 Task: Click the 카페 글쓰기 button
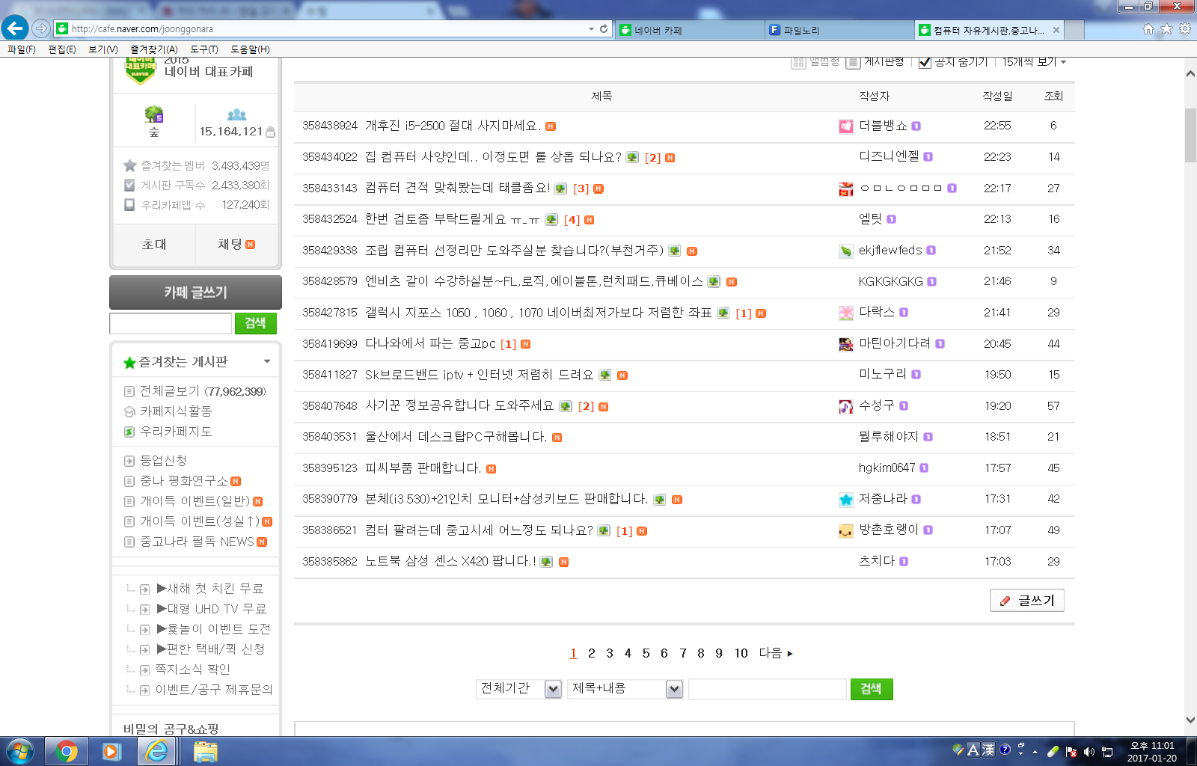click(x=195, y=292)
